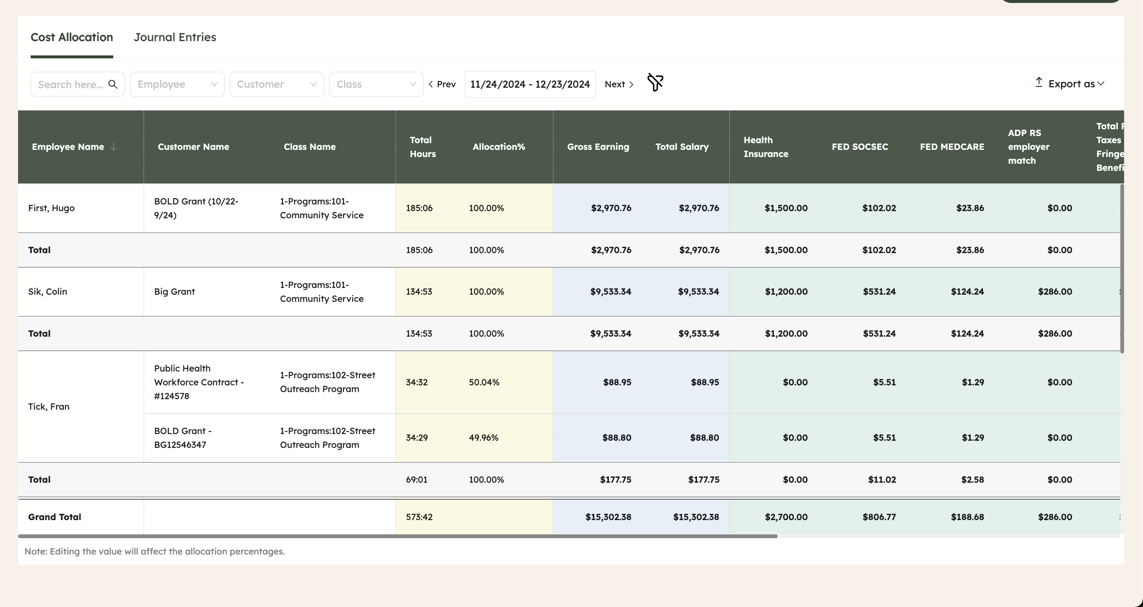This screenshot has width=1143, height=607.
Task: Click the search magnifier icon
Action: coord(113,84)
